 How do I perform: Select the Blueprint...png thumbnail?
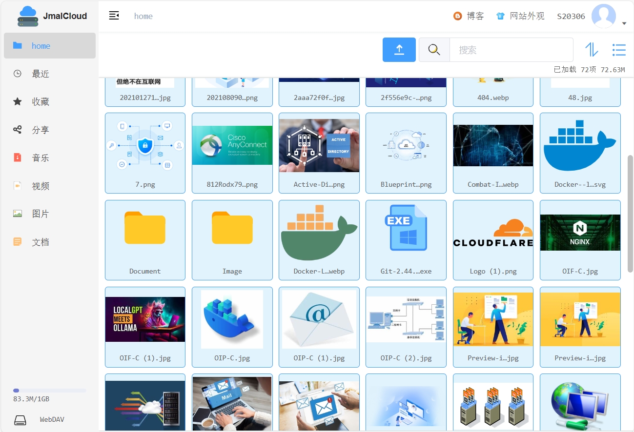[x=406, y=145]
